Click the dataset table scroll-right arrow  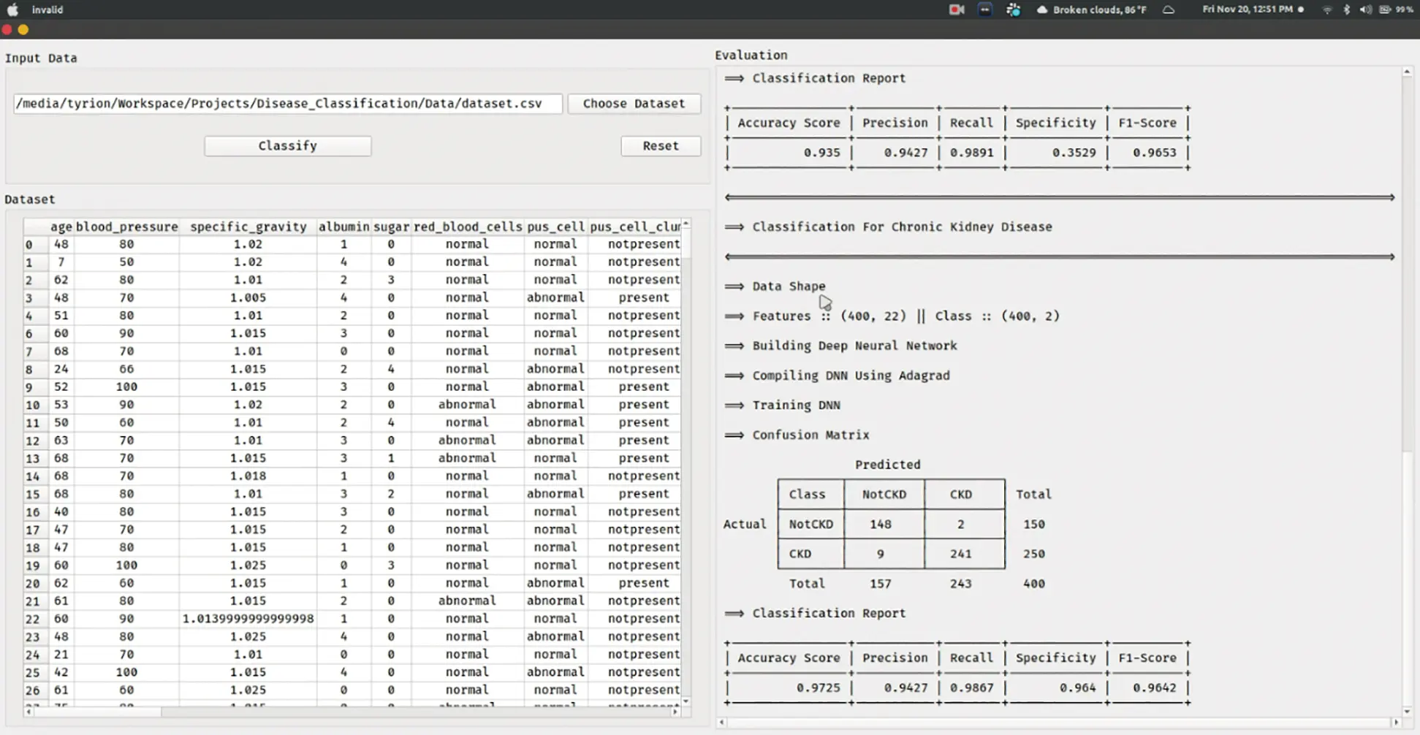[675, 711]
